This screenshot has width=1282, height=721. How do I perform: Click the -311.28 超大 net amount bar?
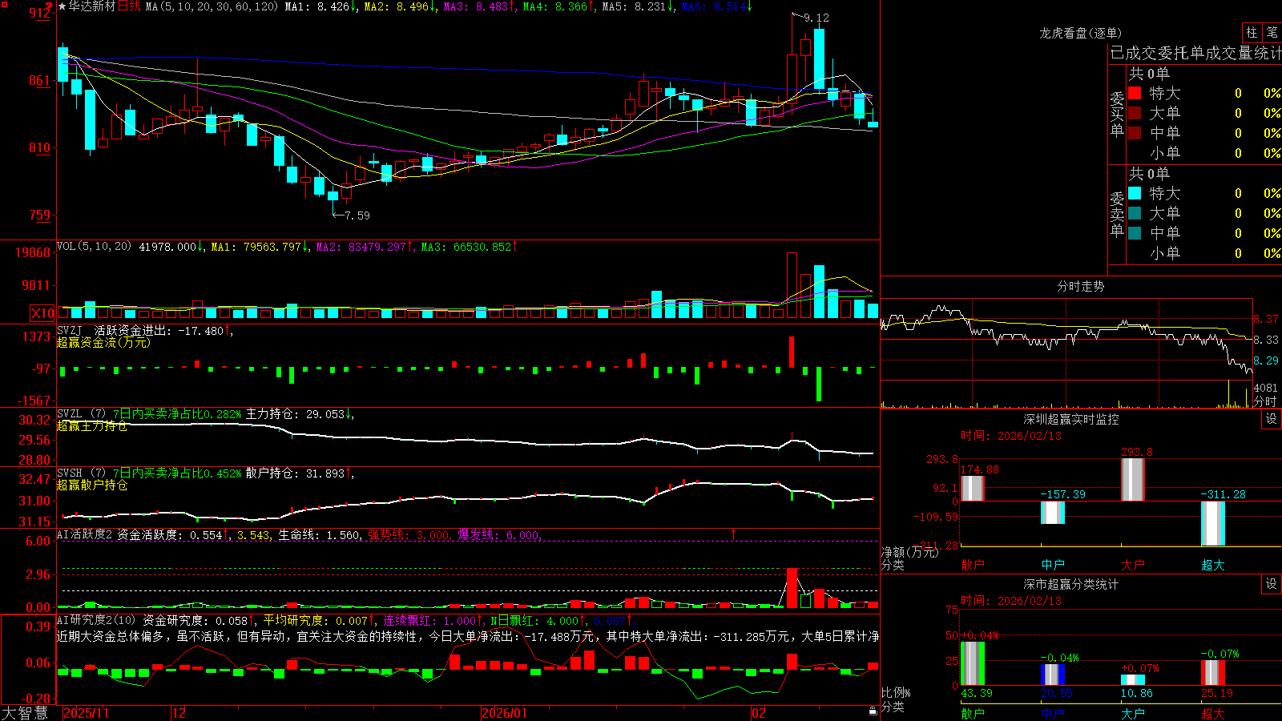(1212, 523)
